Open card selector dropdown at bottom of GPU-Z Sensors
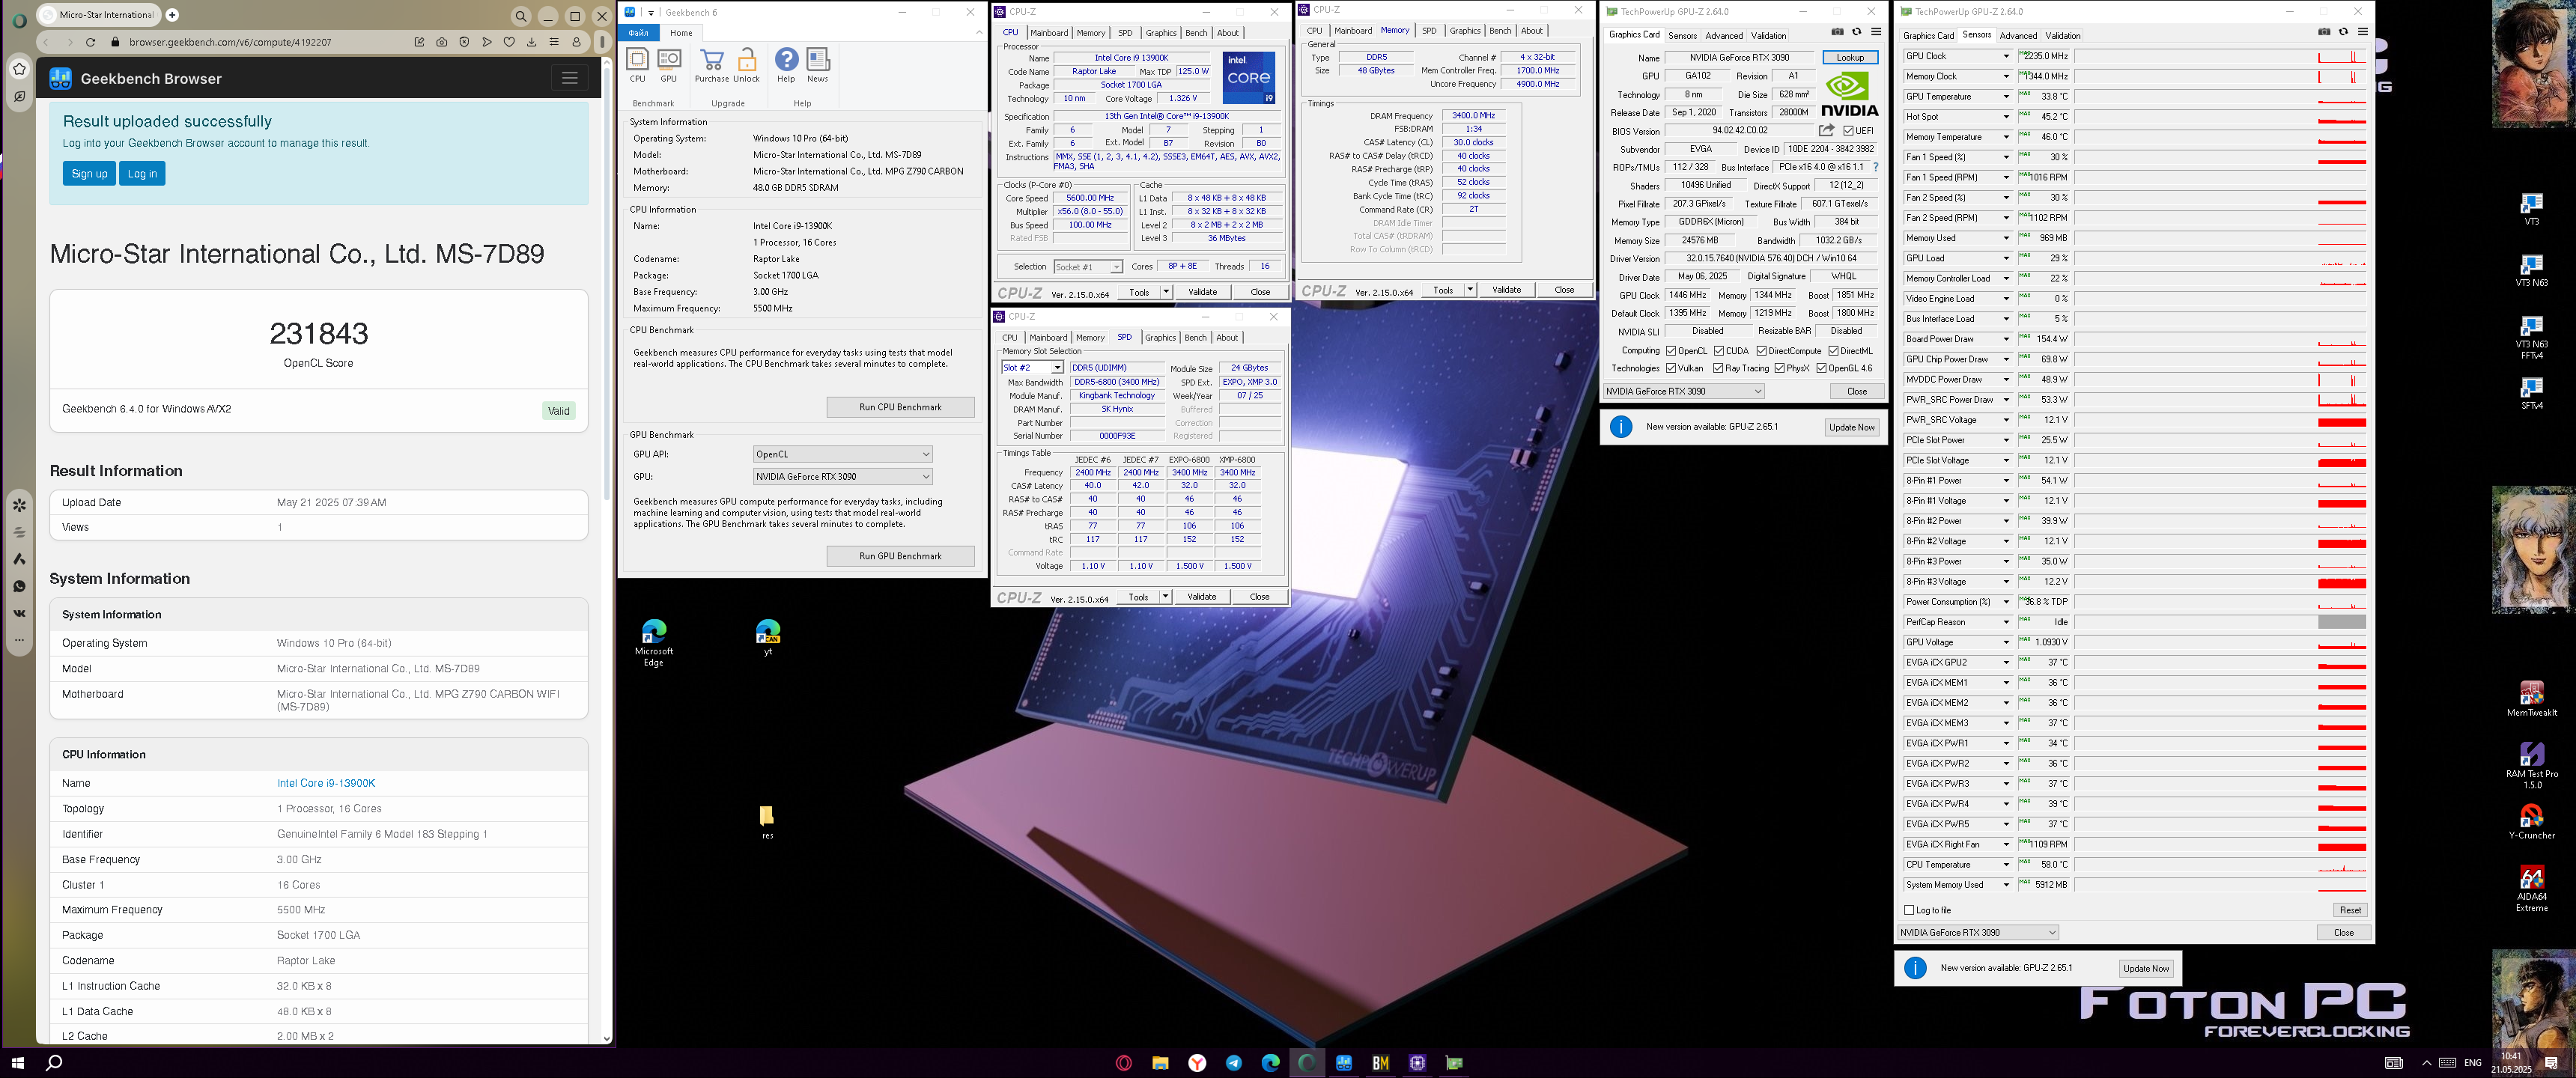 tap(1978, 932)
